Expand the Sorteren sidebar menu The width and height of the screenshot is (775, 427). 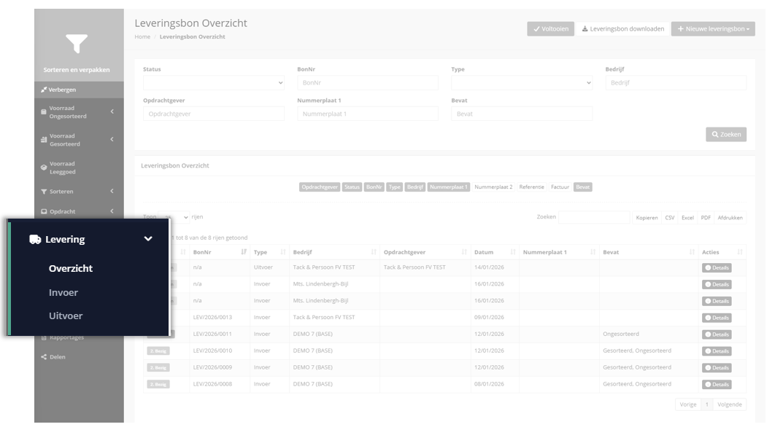coord(79,192)
